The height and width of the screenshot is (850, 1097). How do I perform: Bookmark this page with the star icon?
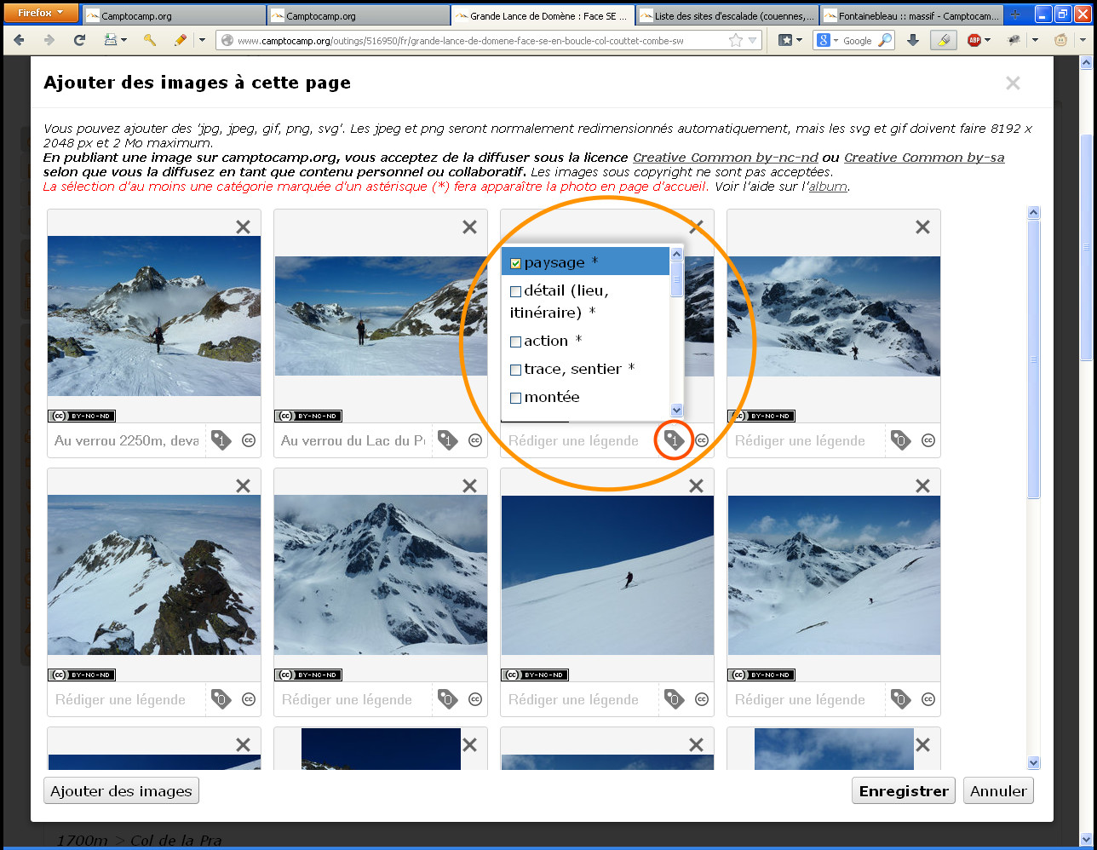coord(736,40)
